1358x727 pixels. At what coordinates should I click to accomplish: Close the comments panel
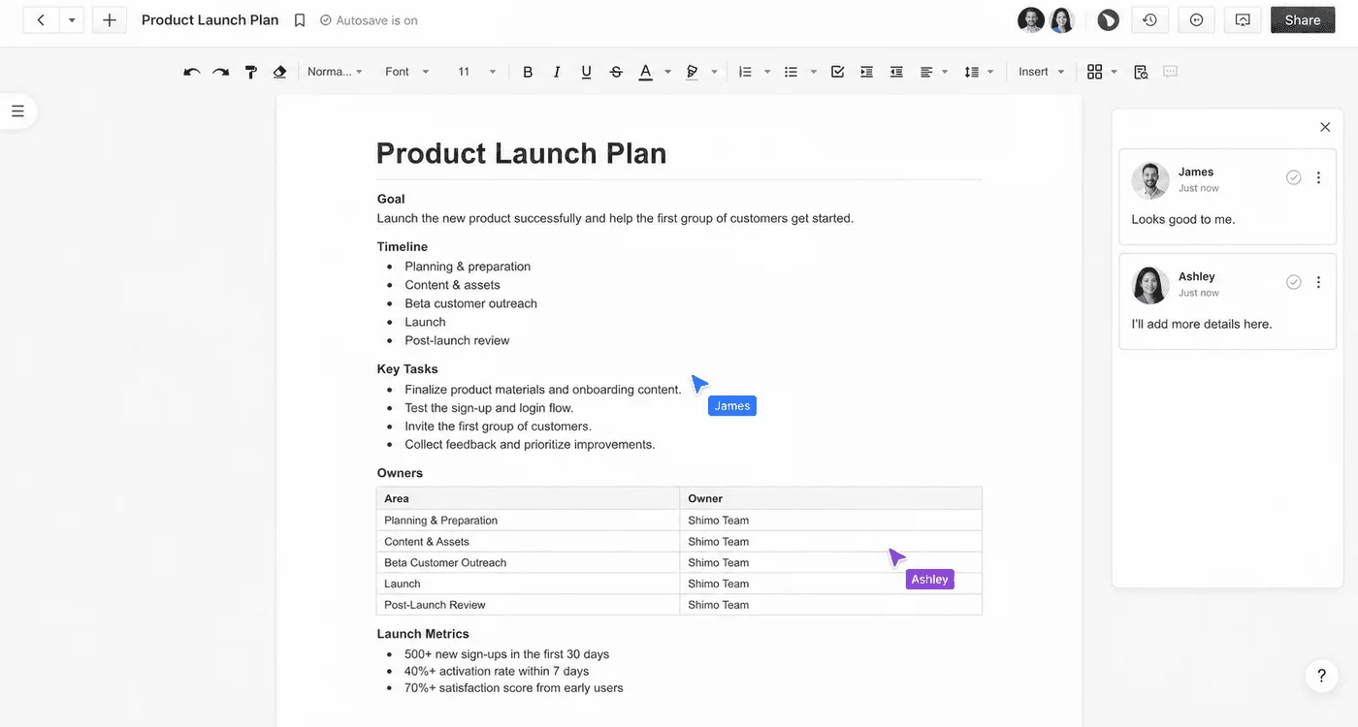pos(1325,127)
